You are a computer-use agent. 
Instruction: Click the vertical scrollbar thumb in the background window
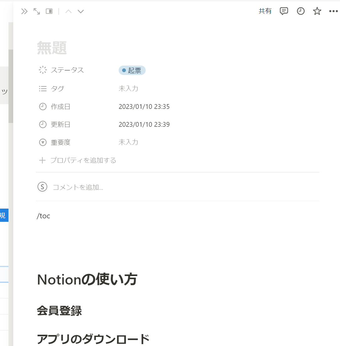[x=11, y=86]
